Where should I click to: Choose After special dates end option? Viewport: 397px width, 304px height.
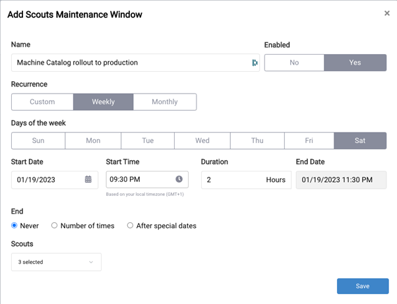(131, 226)
